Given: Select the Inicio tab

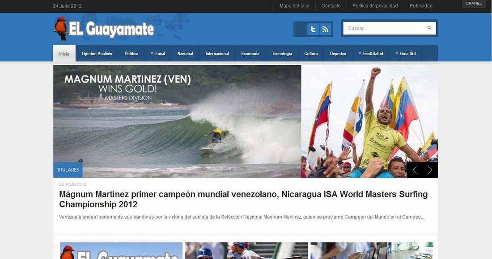Looking at the screenshot, I should click(64, 53).
